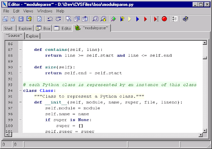The height and width of the screenshot is (149, 212).
Task: Click the module info list icon
Action: pyautogui.click(x=175, y=19)
